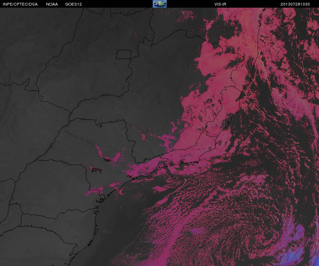Click the 201307281030 timestamp
319x266 pixels.
click(295, 4)
